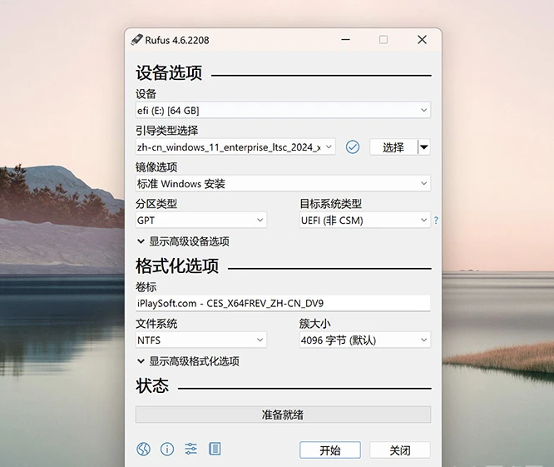Click the 卷标 volume label field

click(283, 303)
